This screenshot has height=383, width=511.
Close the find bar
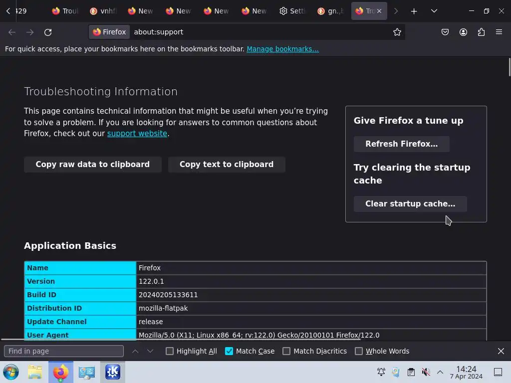tap(501, 351)
